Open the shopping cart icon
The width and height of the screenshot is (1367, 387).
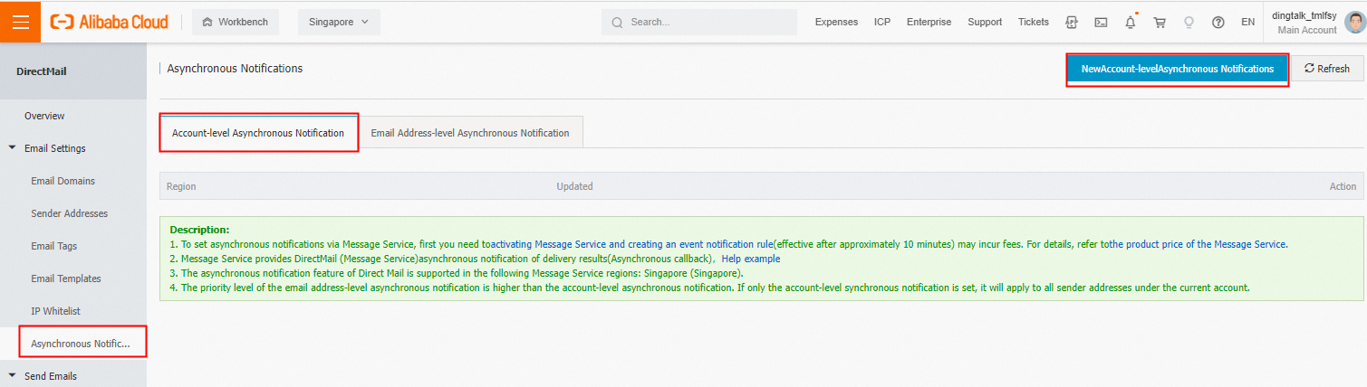(x=1160, y=22)
